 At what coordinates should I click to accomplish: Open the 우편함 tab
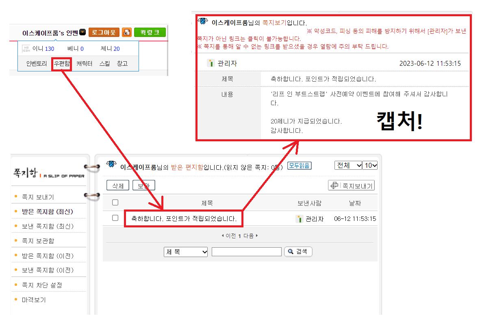point(62,64)
